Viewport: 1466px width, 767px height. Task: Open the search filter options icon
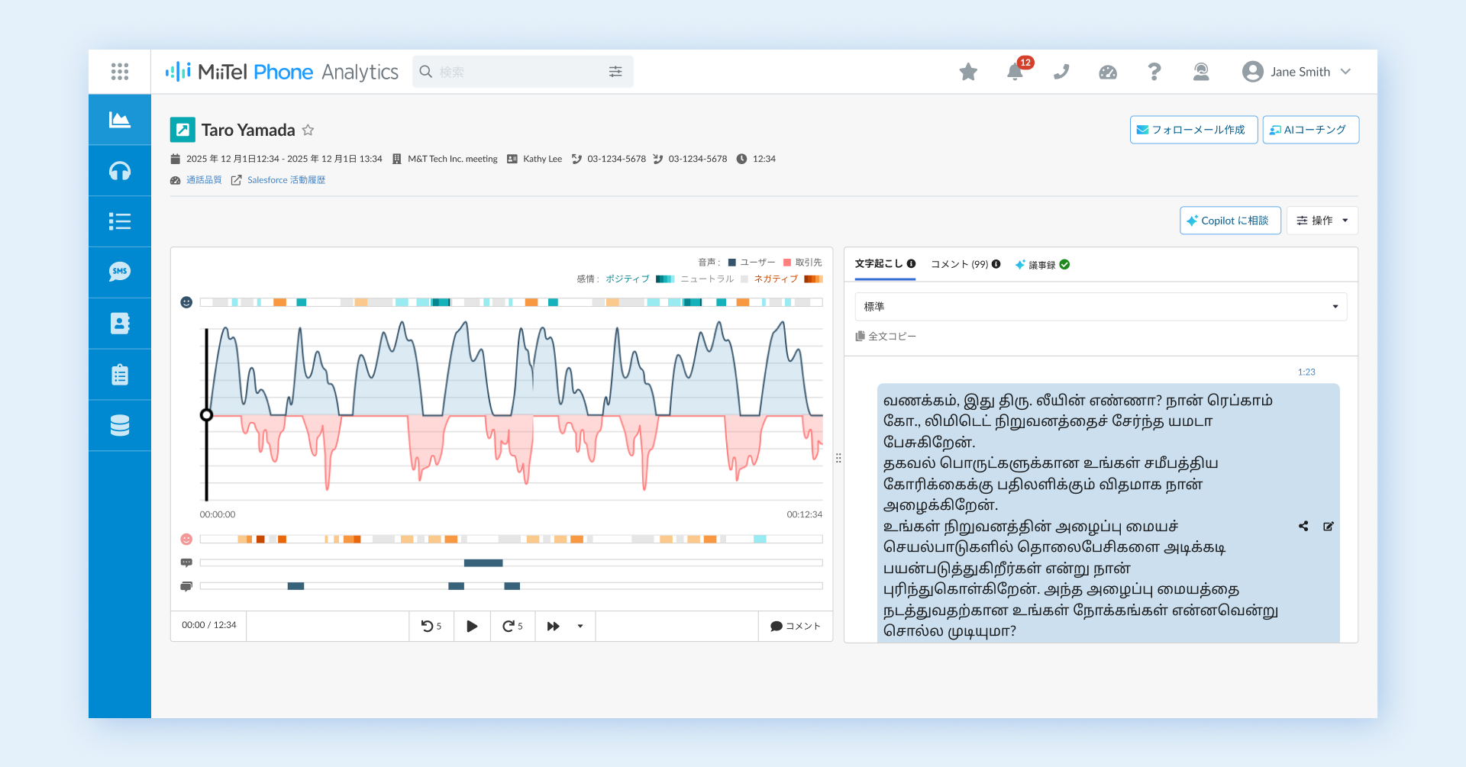pyautogui.click(x=615, y=72)
